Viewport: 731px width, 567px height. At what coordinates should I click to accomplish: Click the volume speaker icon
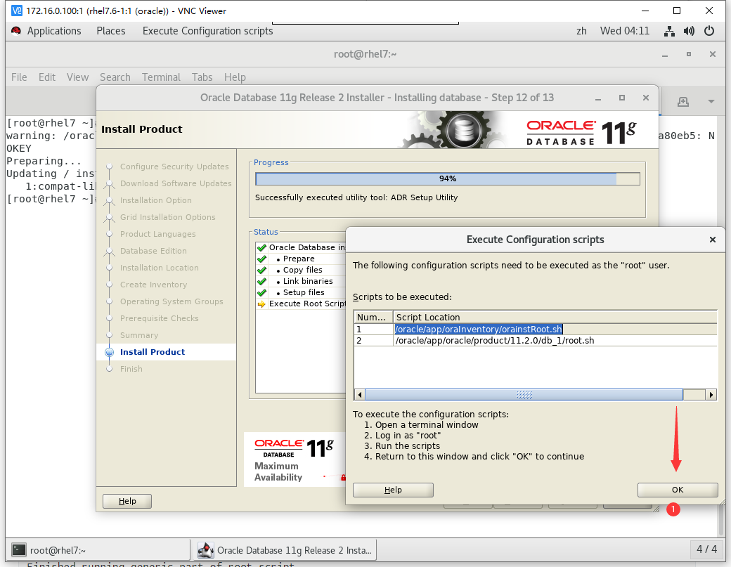point(689,31)
